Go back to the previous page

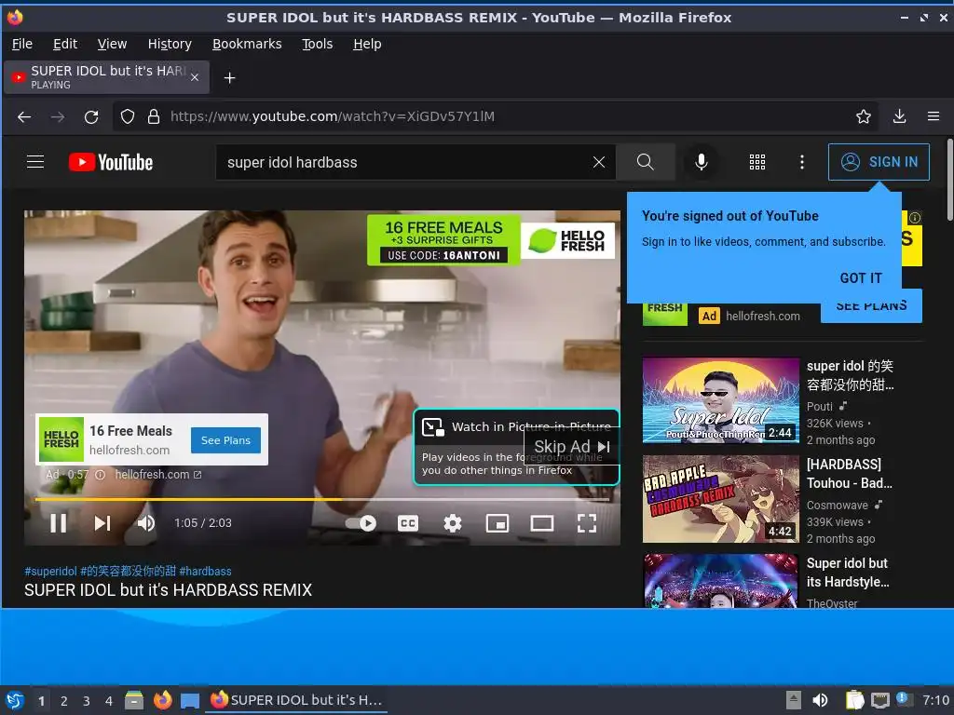(x=24, y=116)
